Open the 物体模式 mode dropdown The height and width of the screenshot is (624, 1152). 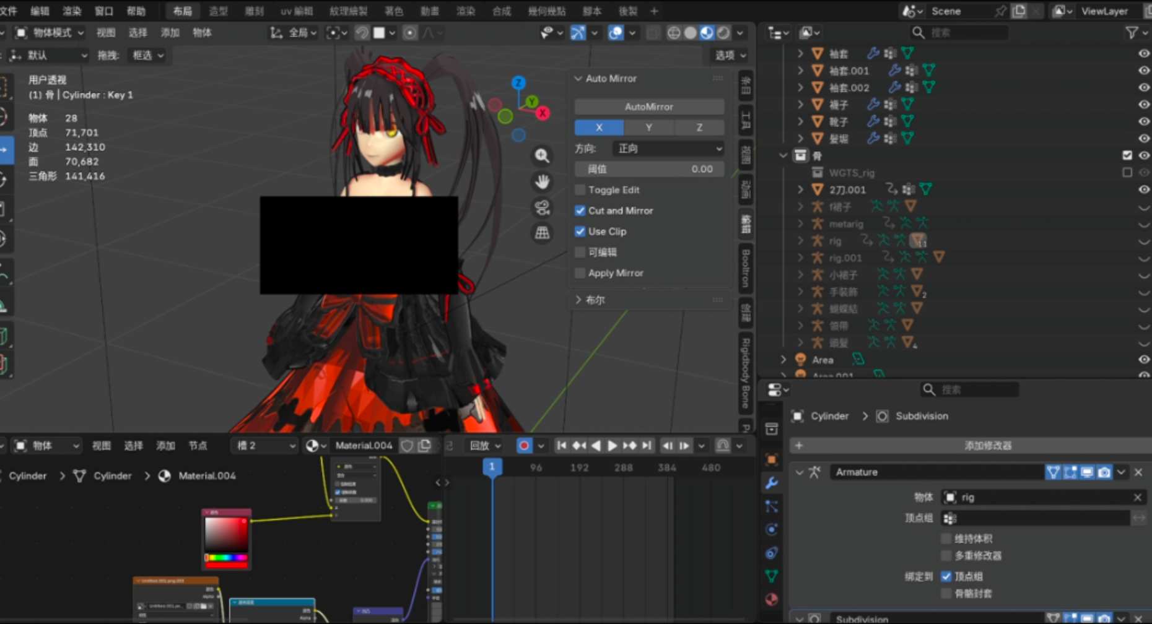pos(50,33)
